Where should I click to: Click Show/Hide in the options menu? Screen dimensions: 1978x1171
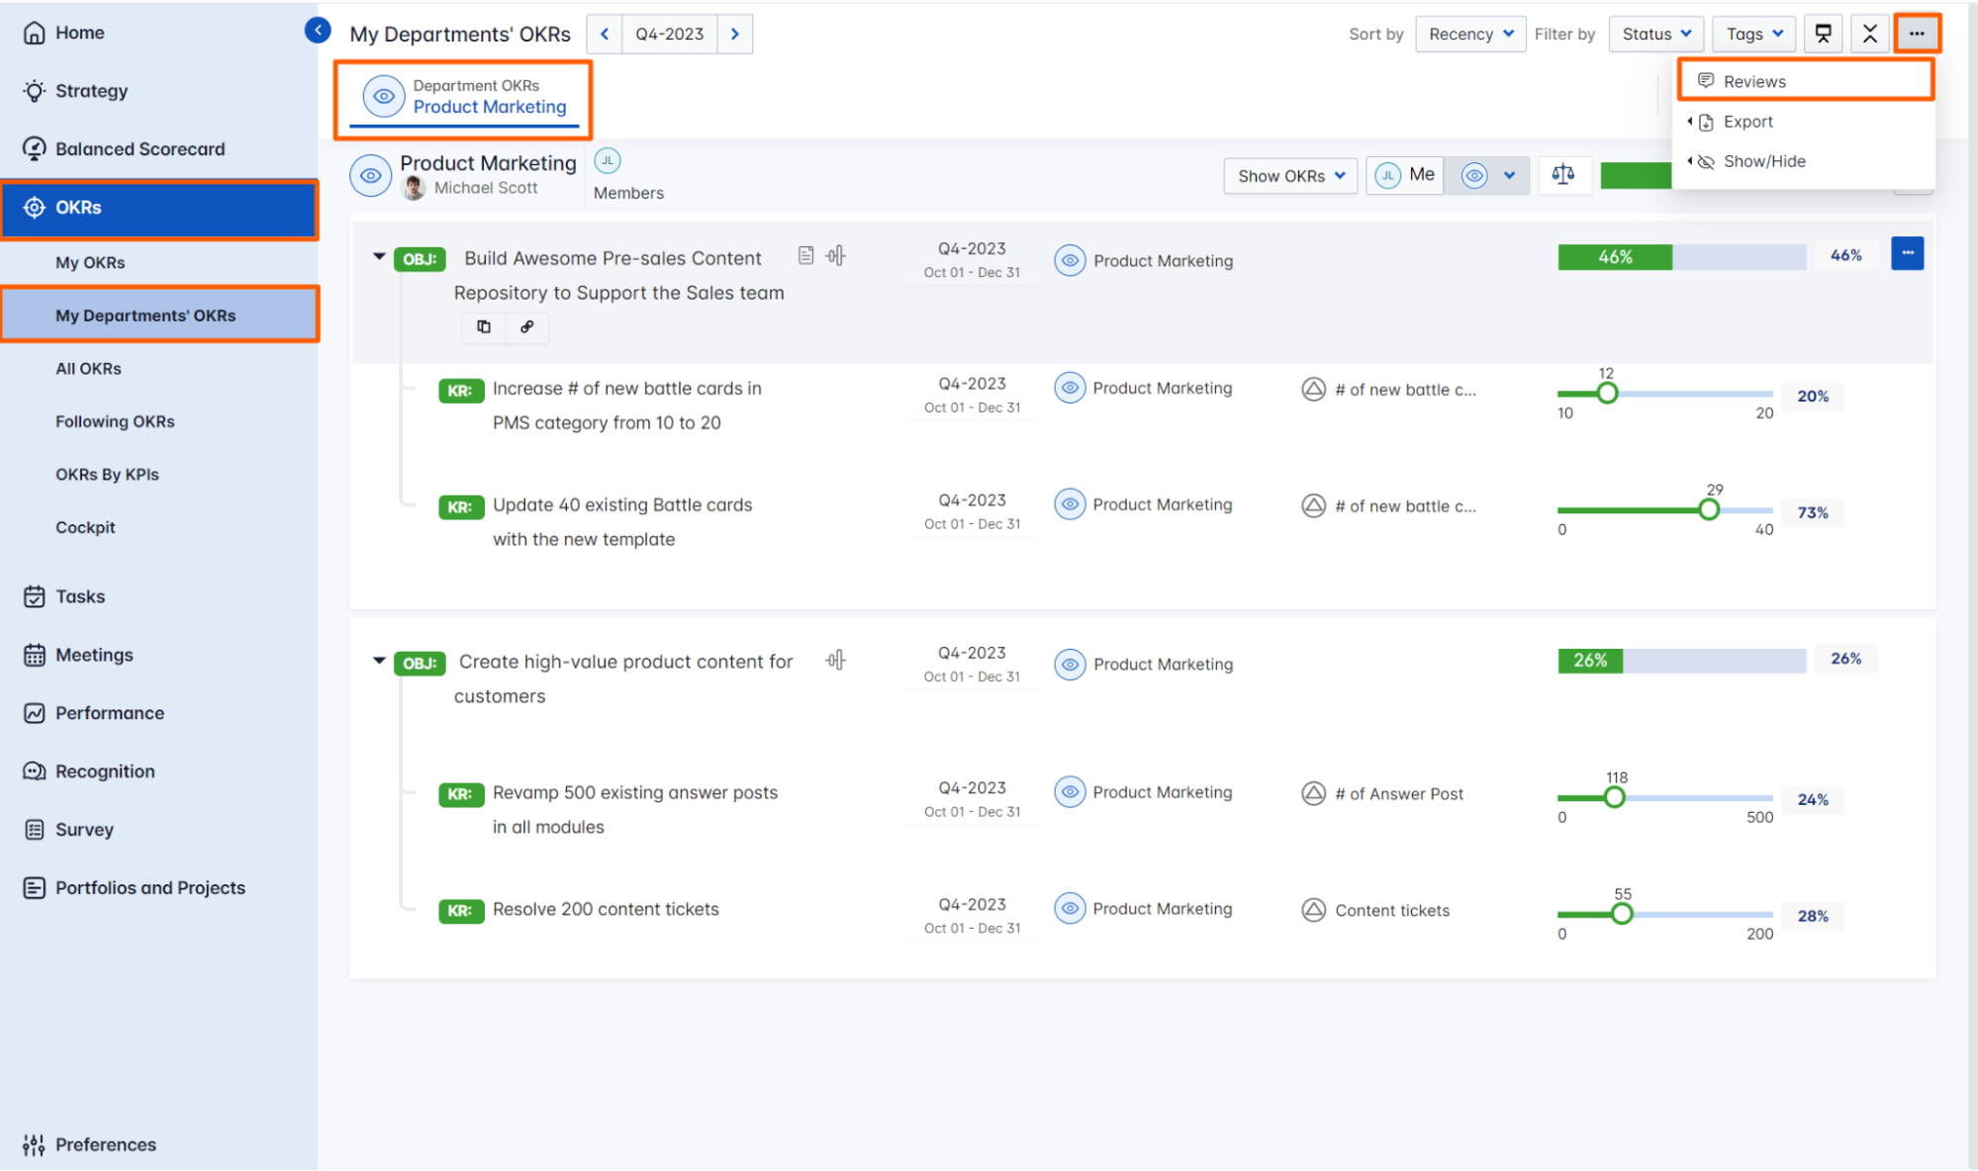pos(1763,161)
